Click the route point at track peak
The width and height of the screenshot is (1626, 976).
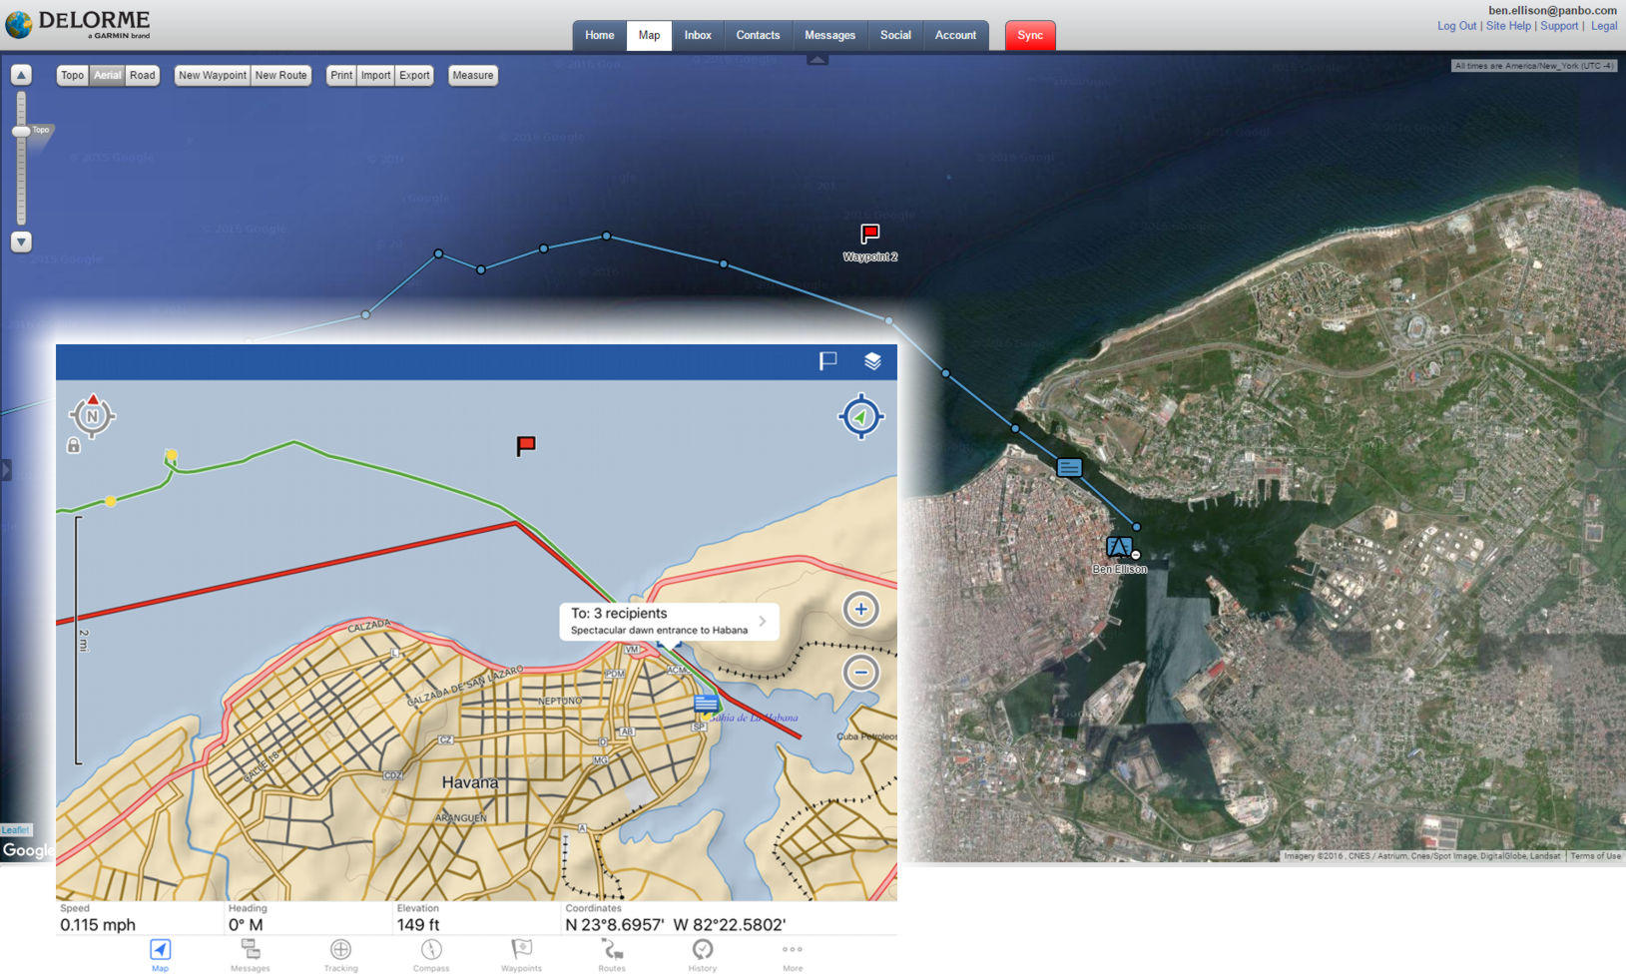[606, 237]
